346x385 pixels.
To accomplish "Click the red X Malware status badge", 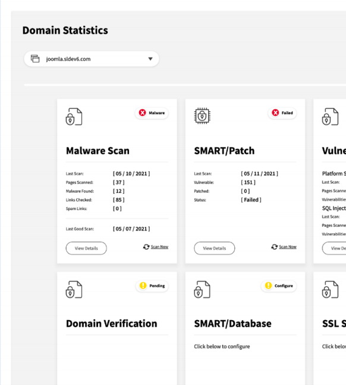I will point(152,113).
